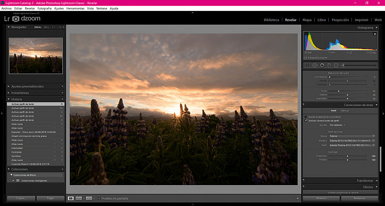Image resolution: width=385 pixels, height=206 pixels.
Task: Adjust the Distorsión amount slider
Action: (347, 156)
